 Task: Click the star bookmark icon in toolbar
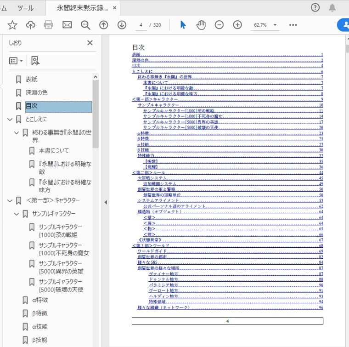pos(12,25)
